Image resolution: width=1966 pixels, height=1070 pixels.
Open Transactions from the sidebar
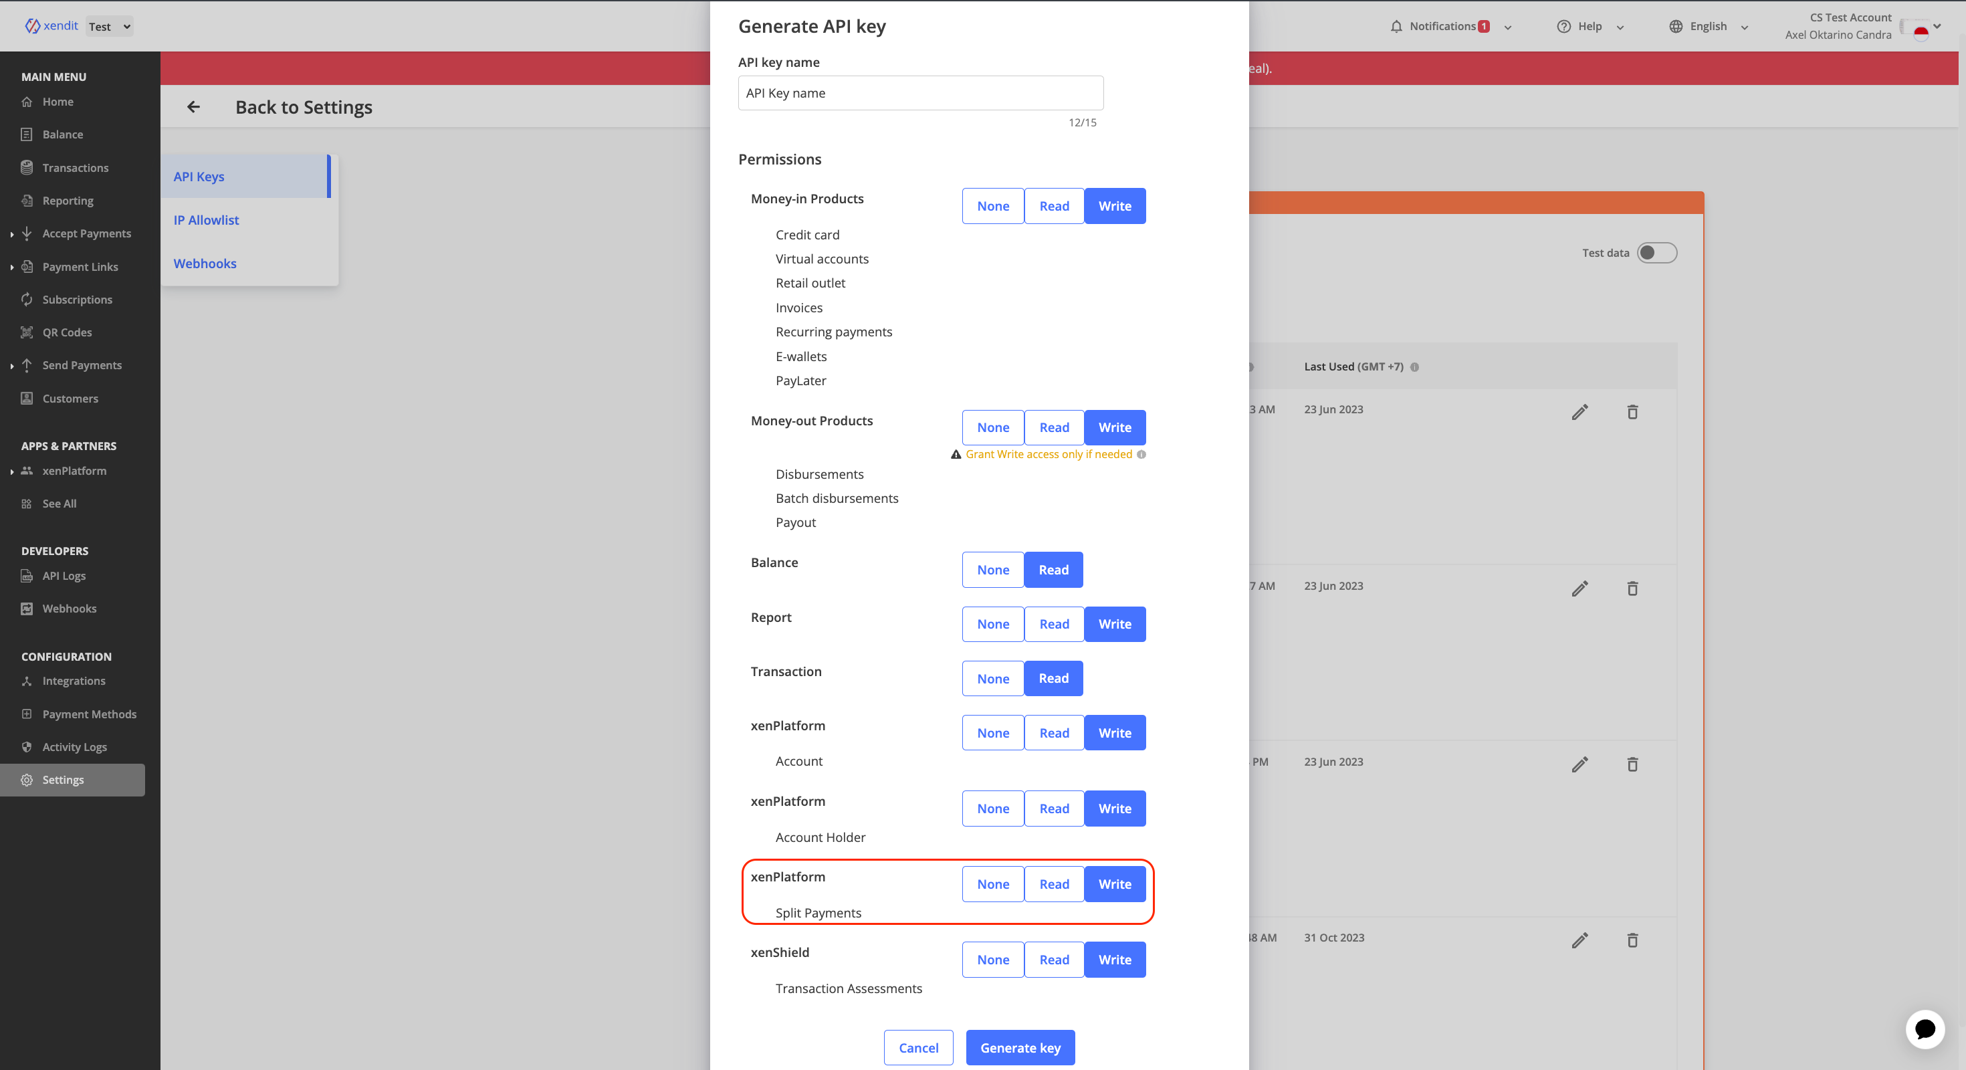75,168
